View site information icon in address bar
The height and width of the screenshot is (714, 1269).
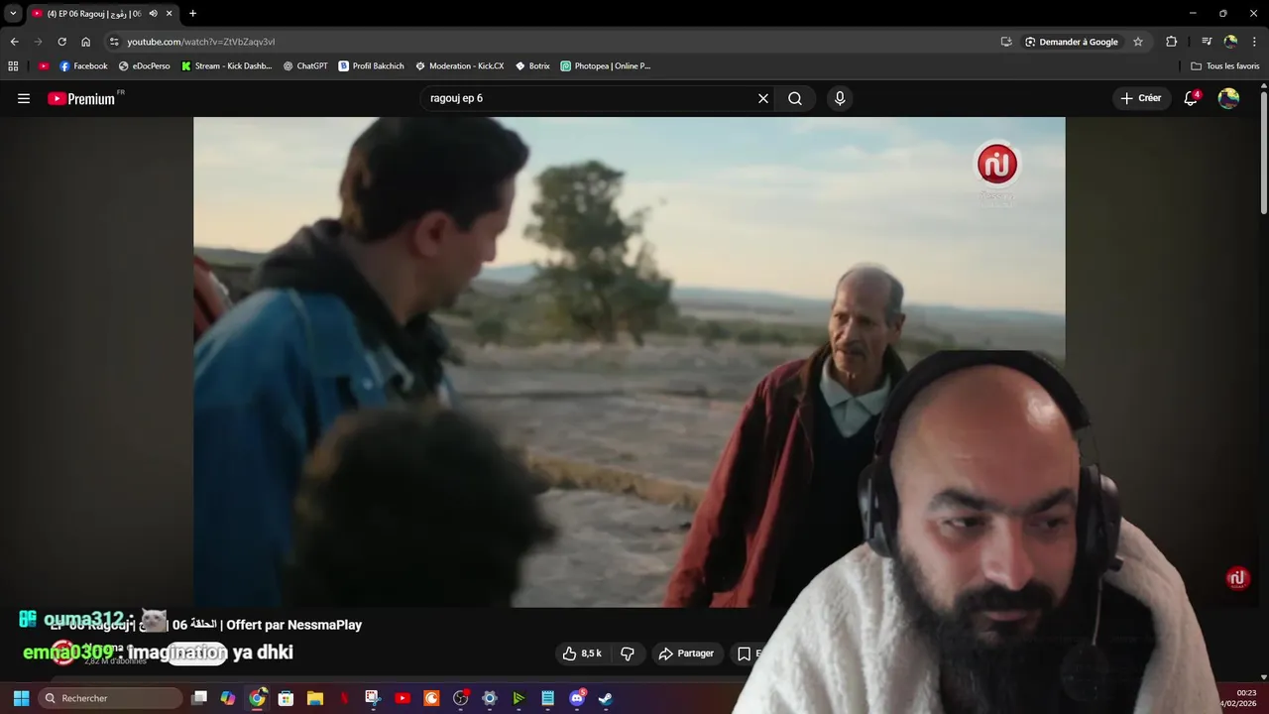(x=114, y=42)
